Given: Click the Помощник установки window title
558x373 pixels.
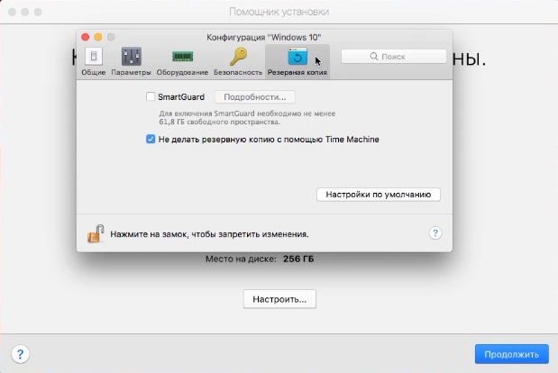Looking at the screenshot, I should [278, 13].
